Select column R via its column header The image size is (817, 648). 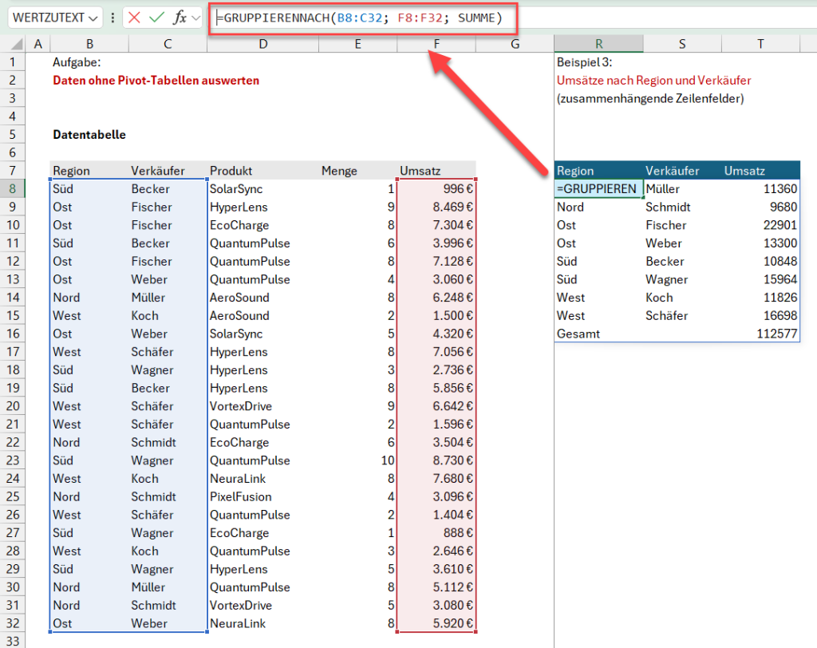598,44
